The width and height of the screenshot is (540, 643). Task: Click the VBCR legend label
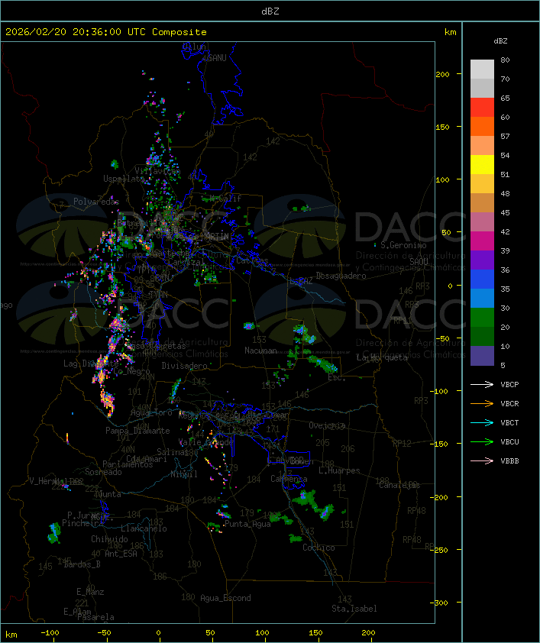[x=509, y=404]
